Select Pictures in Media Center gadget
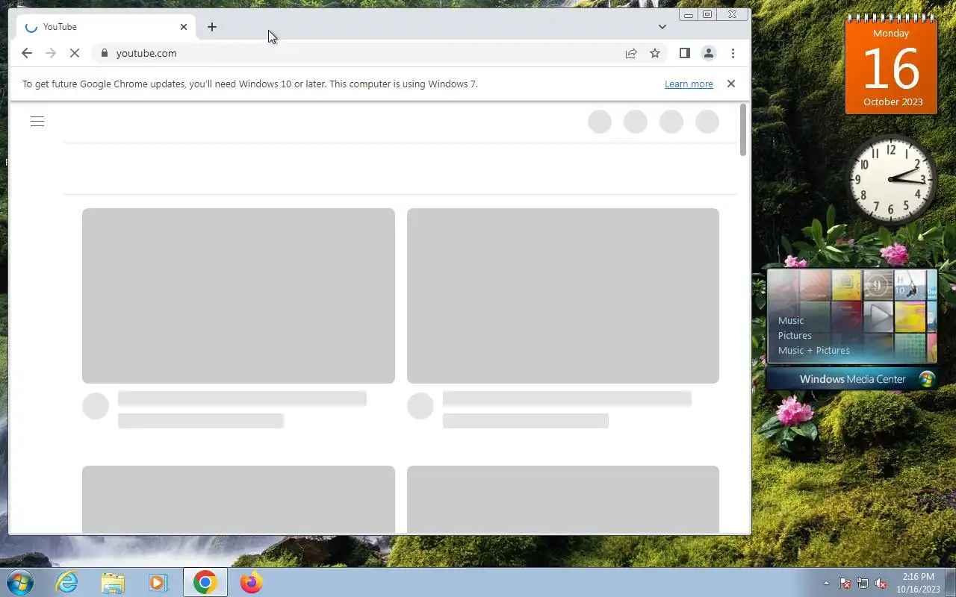The width and height of the screenshot is (956, 597). click(795, 335)
